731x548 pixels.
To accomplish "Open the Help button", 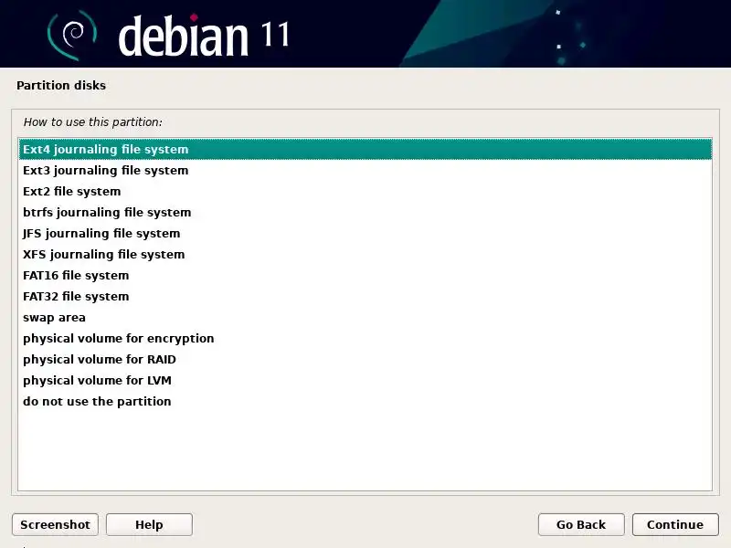I will pos(149,524).
